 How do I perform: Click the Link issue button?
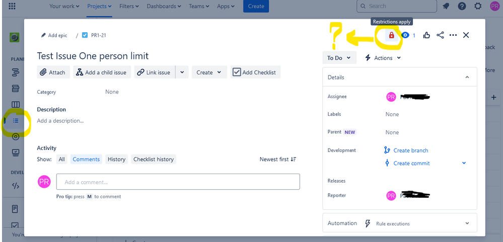155,72
